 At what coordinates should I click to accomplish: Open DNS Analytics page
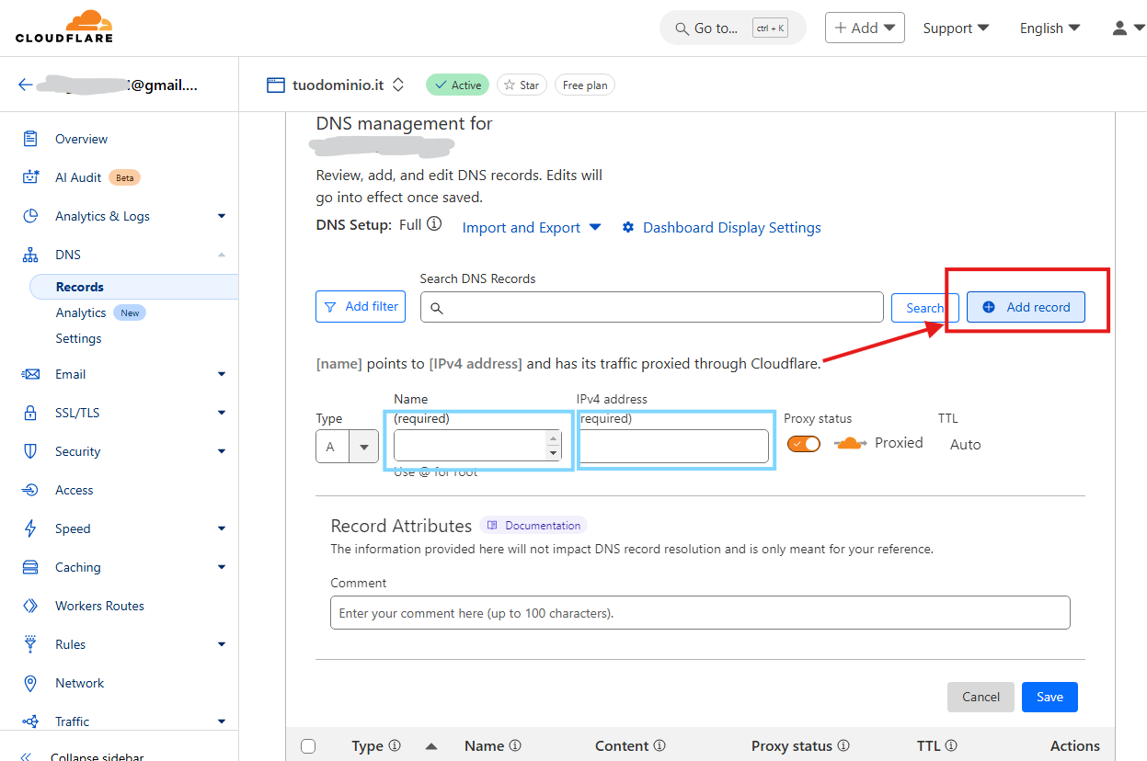coord(81,312)
